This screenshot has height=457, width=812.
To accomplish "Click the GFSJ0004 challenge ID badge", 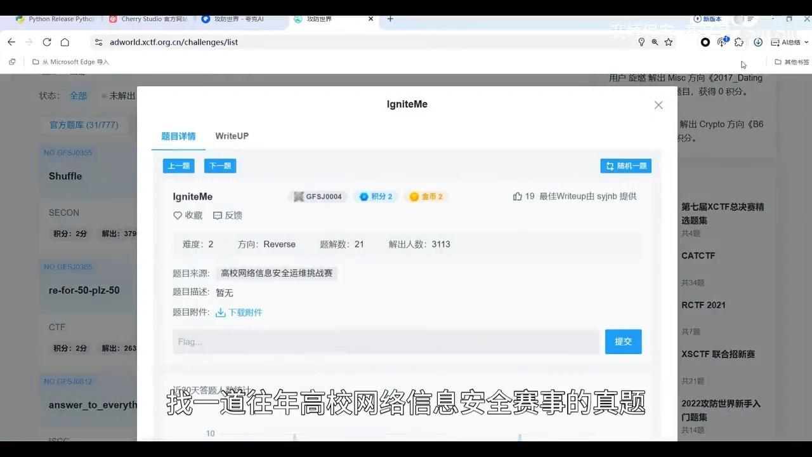I will click(x=318, y=197).
